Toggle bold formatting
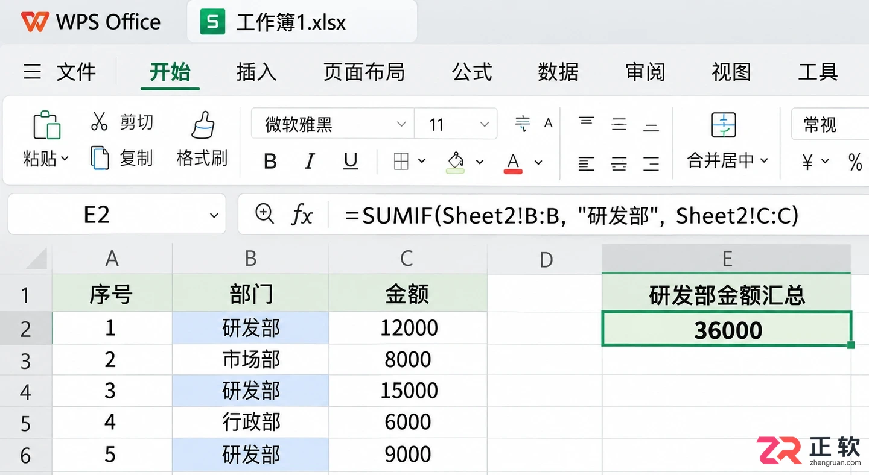Viewport: 869px width, 475px height. tap(270, 162)
